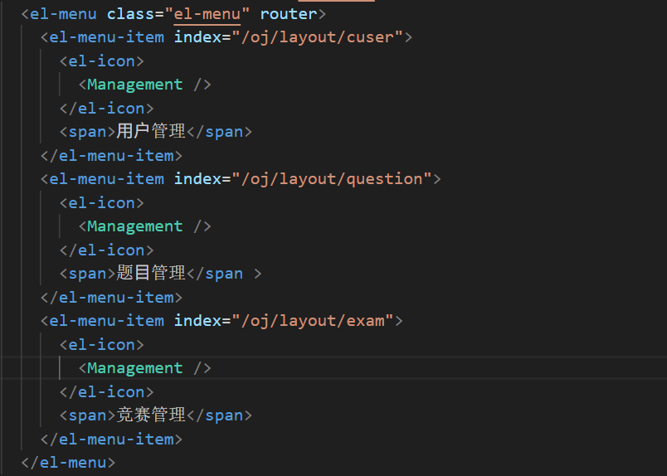
Task: Click the index attribute of the cuser menu item
Action: (x=197, y=37)
